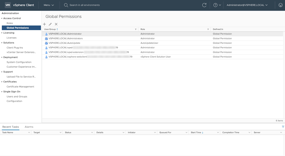Open Certificate Management in the sidebar
This screenshot has width=285, height=156.
click(20, 87)
